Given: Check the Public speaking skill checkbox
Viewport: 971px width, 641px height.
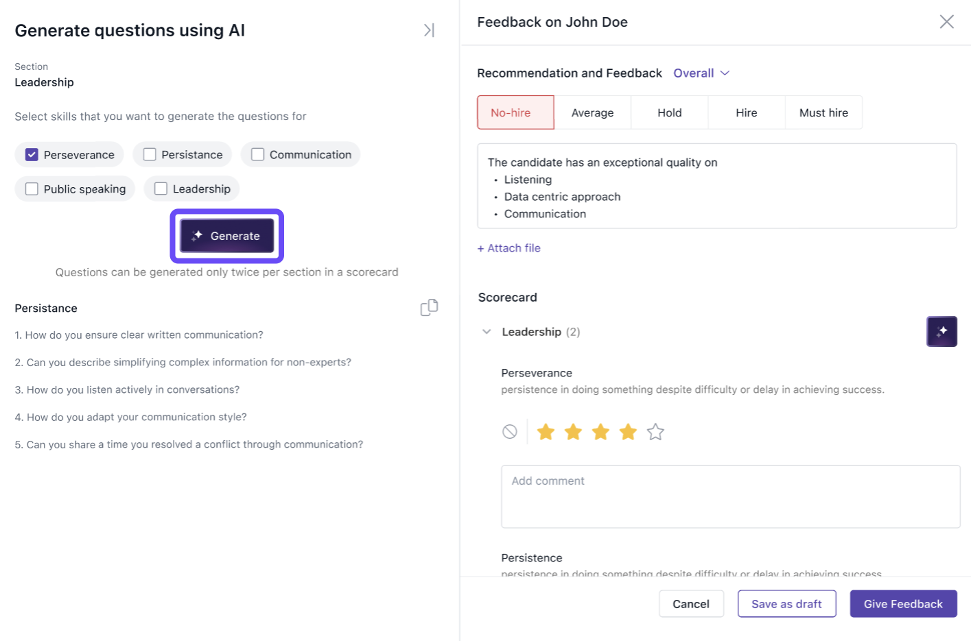Looking at the screenshot, I should coord(32,189).
